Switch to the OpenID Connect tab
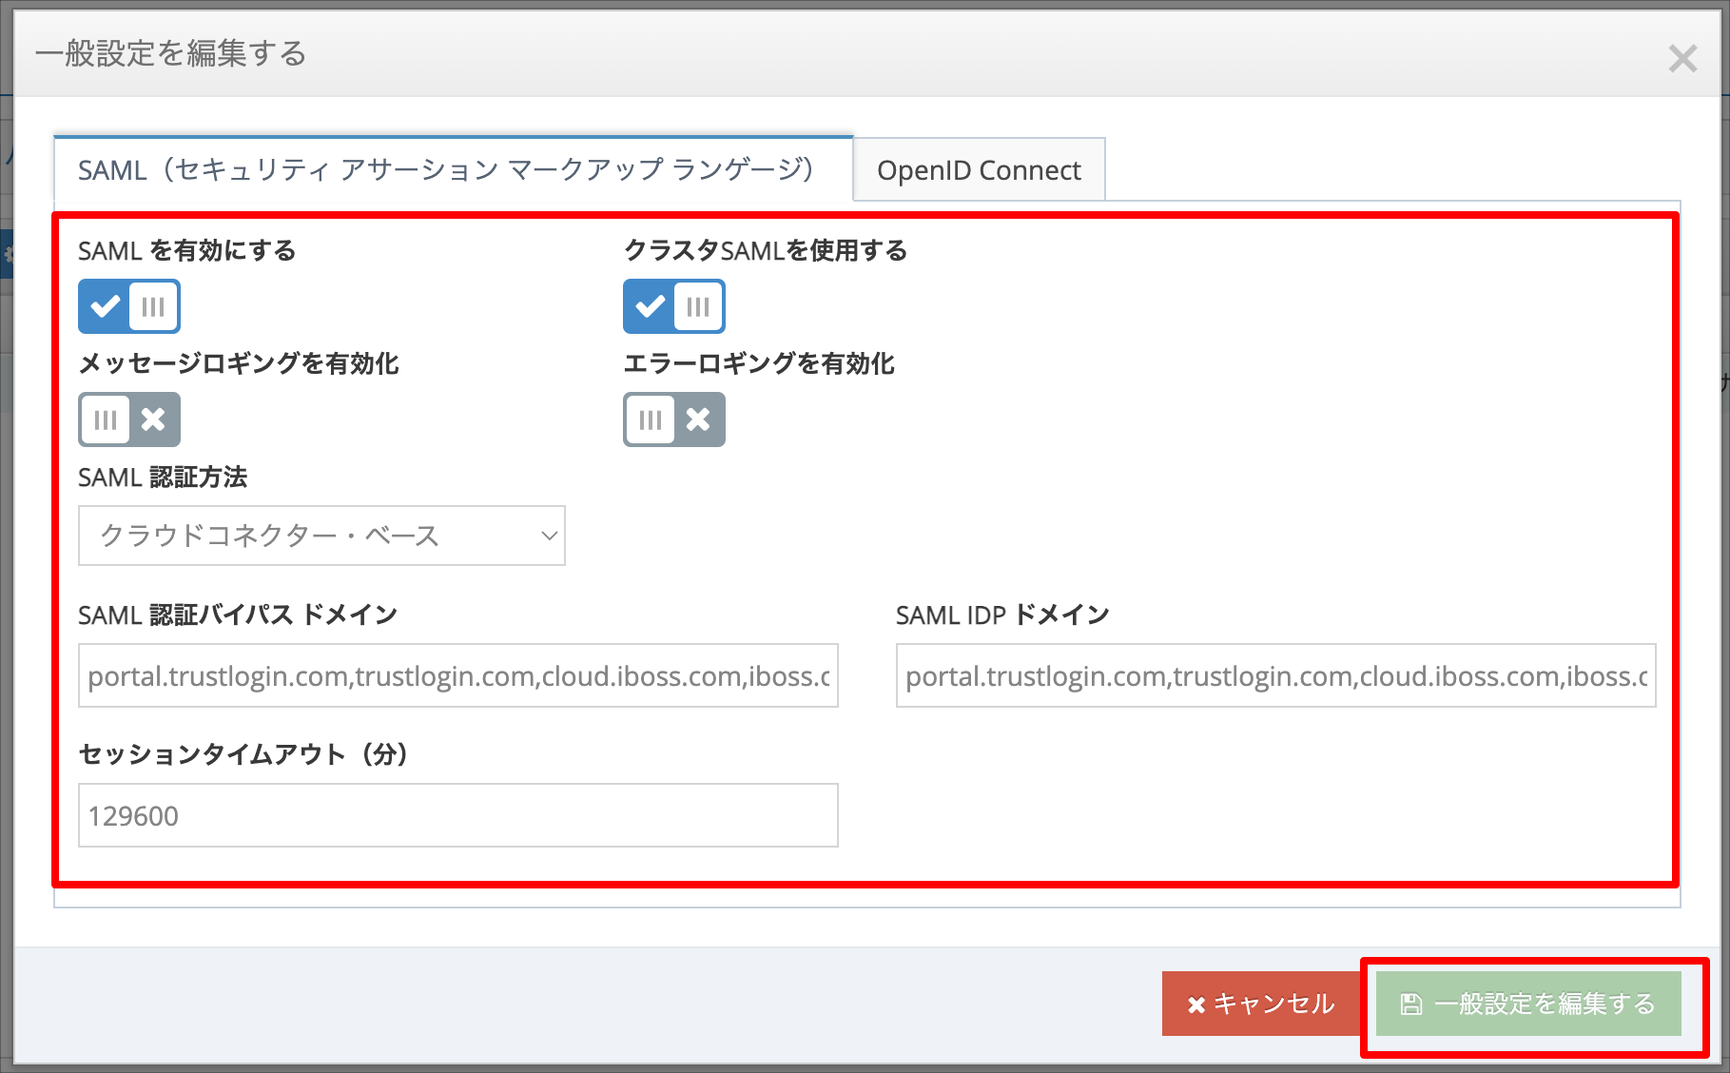Image resolution: width=1730 pixels, height=1073 pixels. (x=979, y=170)
